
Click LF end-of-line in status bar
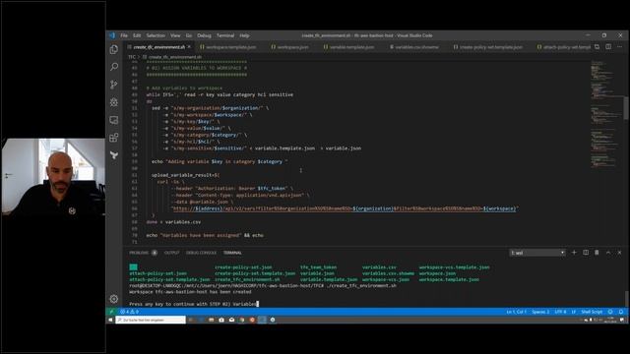tap(573, 312)
